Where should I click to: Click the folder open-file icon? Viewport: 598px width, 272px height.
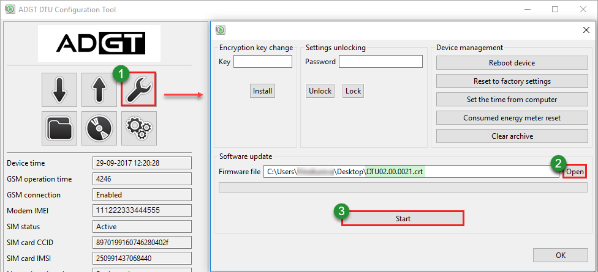(59, 128)
